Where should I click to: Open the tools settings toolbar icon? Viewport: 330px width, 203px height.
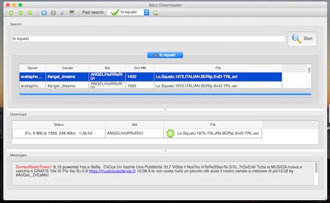click(63, 13)
